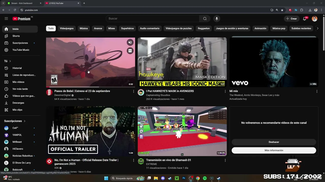Open Chrome extensions puzzle icon

[302, 10]
